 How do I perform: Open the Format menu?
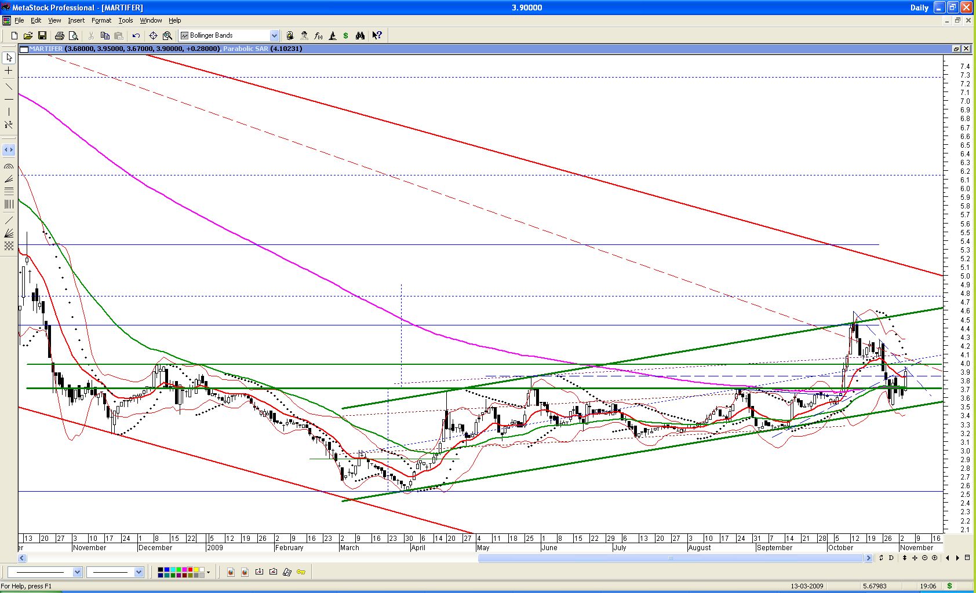tap(101, 20)
